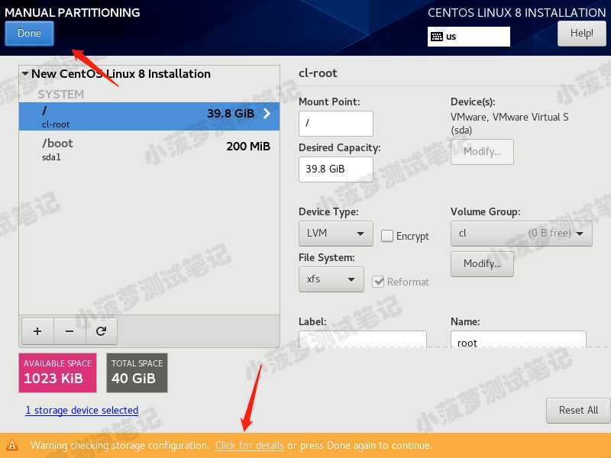The width and height of the screenshot is (611, 458).
Task: Click the Name field containing root
Action: 519,339
